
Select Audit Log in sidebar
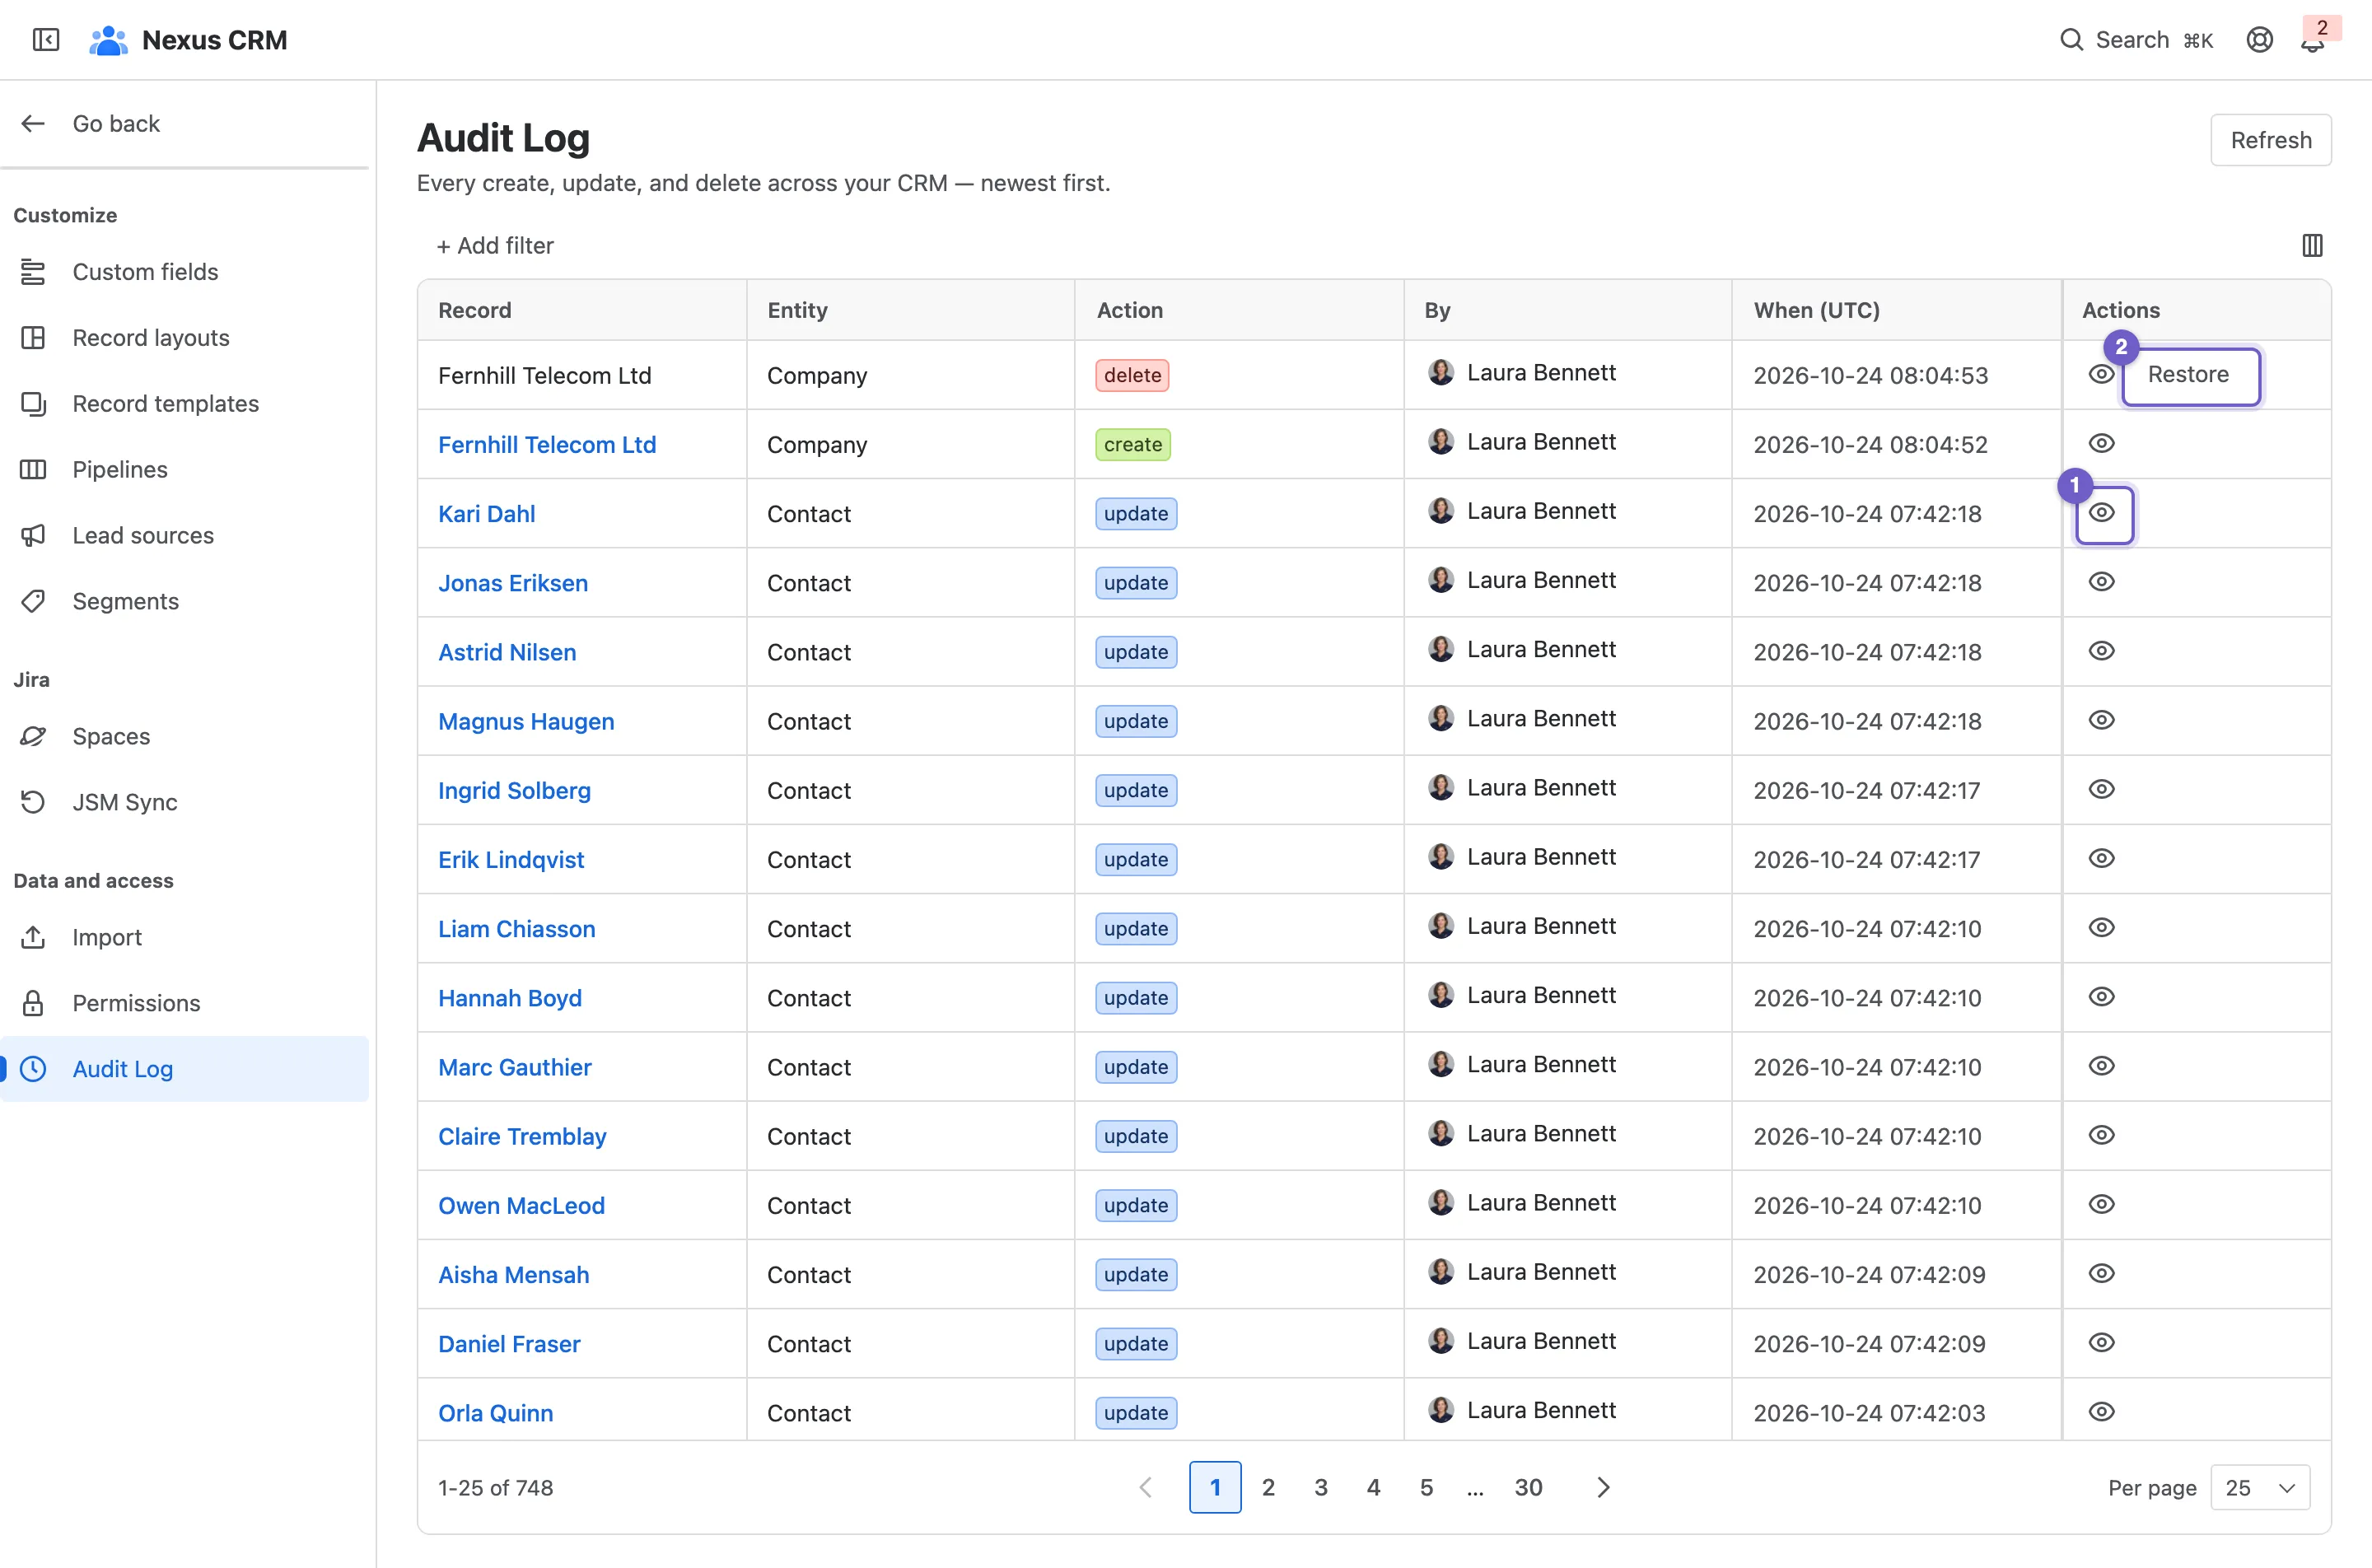coord(185,1069)
